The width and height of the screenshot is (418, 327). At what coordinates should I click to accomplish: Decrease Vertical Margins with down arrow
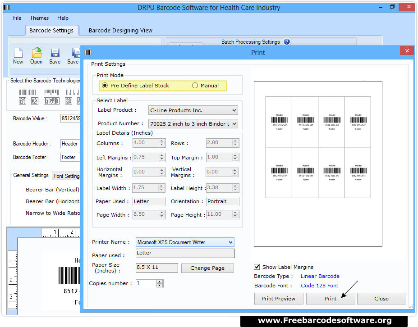[x=235, y=174]
